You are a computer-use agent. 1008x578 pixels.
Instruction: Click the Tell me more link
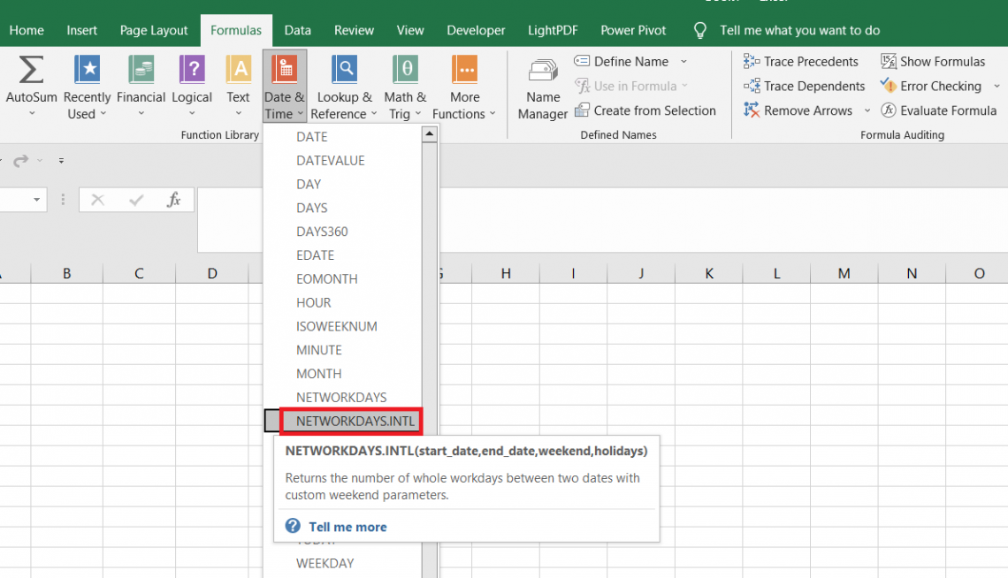pyautogui.click(x=347, y=527)
